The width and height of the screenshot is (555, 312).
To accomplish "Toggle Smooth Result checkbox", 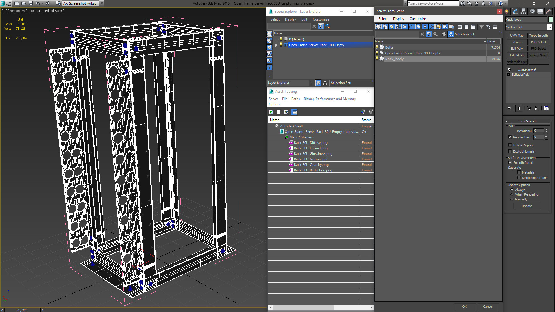I will 510,163.
